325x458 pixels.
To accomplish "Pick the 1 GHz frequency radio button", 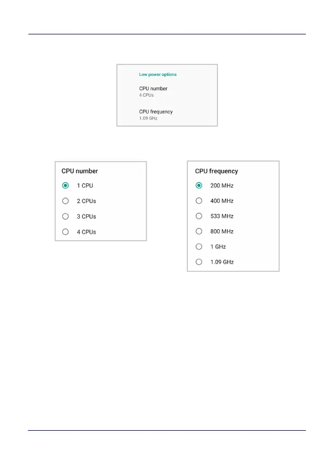I will pyautogui.click(x=199, y=247).
